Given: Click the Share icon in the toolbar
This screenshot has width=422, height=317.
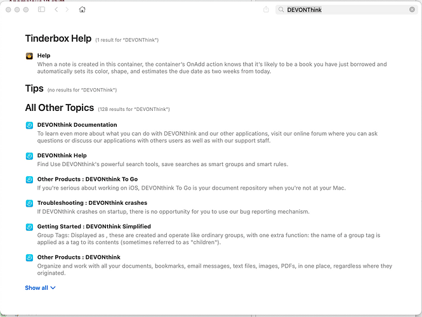Looking at the screenshot, I should (266, 10).
